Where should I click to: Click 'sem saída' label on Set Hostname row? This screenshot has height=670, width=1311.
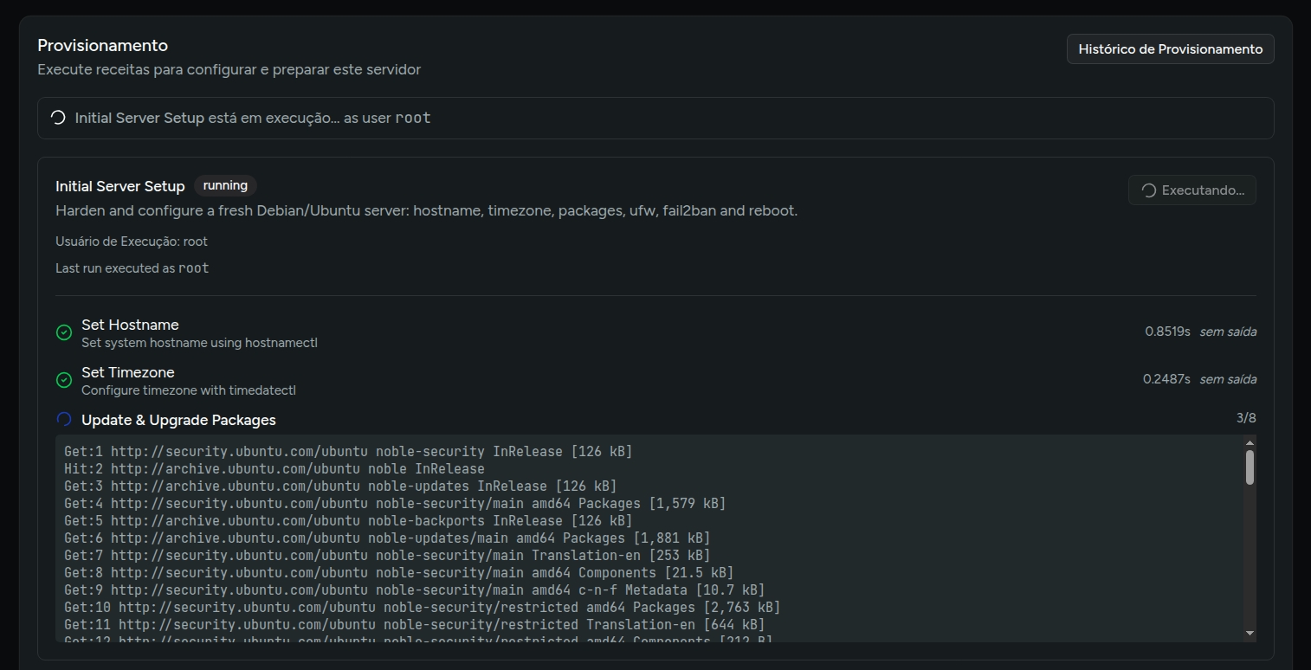click(x=1227, y=332)
